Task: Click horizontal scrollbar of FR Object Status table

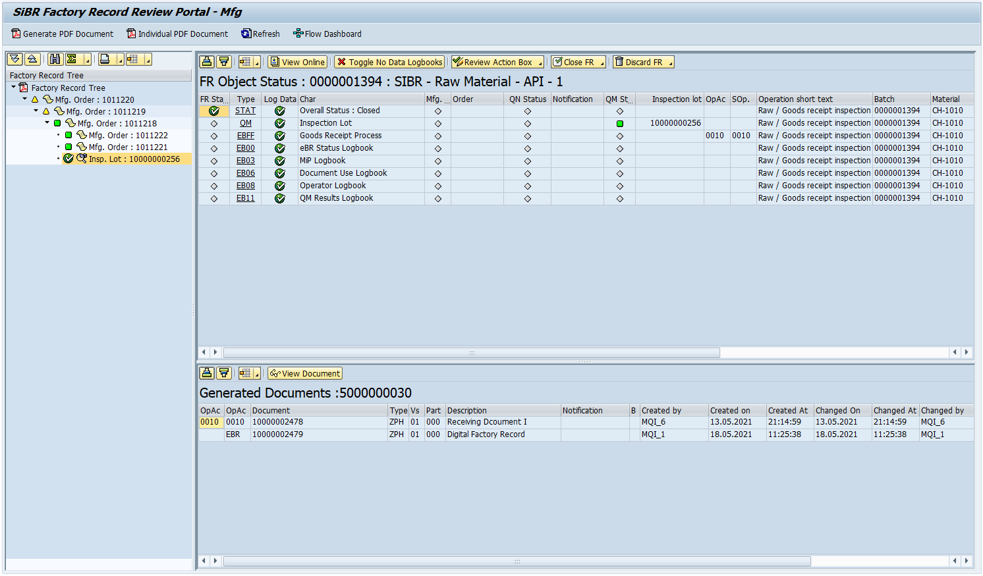Action: coord(472,352)
